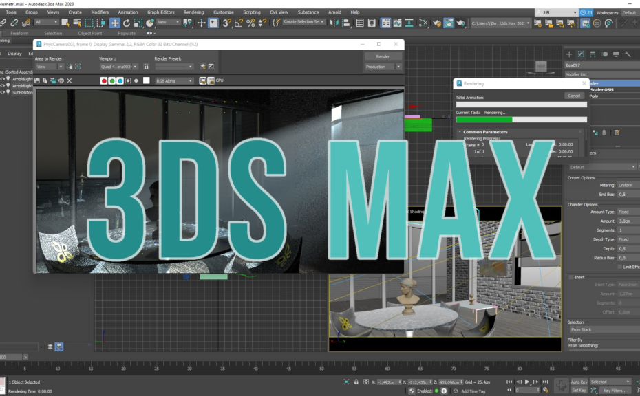This screenshot has width=640, height=396.
Task: Toggle the Angle Snap button
Action: (x=239, y=23)
